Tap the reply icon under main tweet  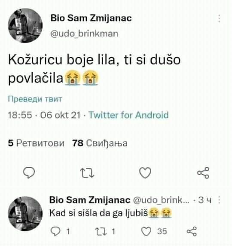(x=29, y=172)
